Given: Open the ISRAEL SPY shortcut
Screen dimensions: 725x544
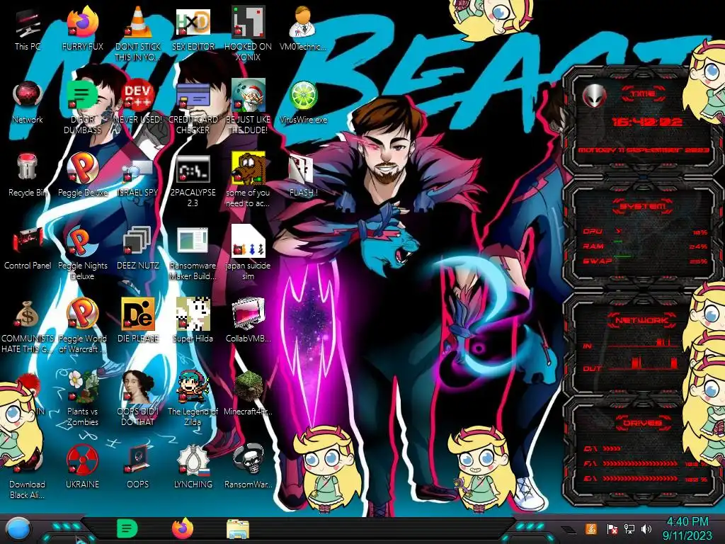Looking at the screenshot, I should (138, 178).
